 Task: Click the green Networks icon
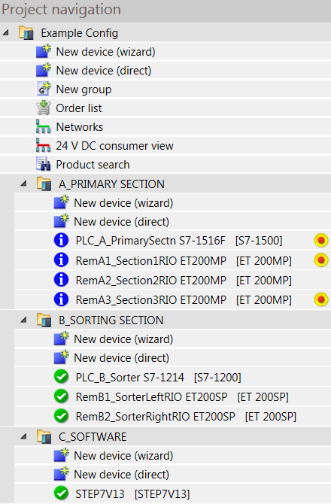click(44, 126)
